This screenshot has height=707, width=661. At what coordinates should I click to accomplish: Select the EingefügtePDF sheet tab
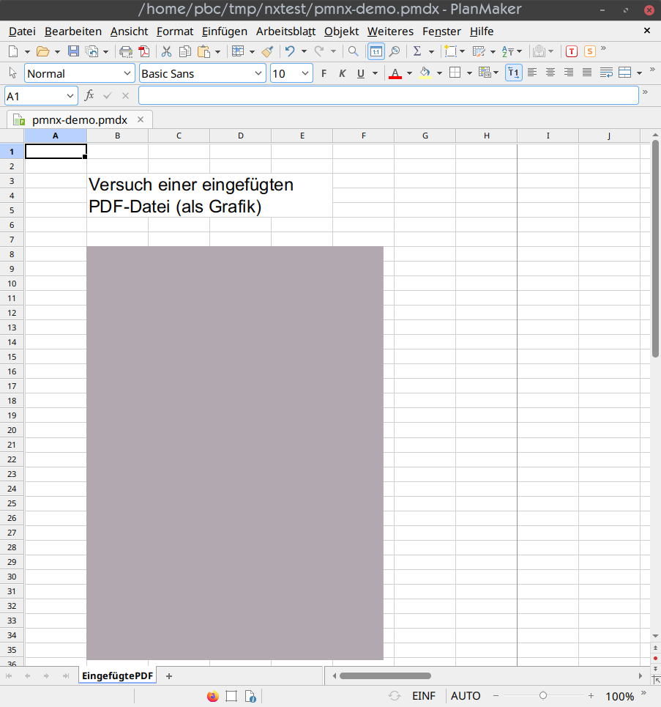point(117,676)
